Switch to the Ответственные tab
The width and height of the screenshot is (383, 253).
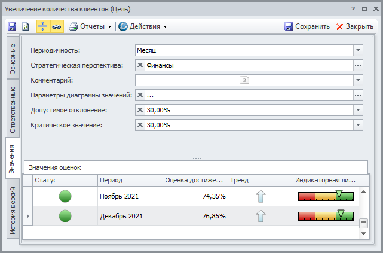click(13, 109)
